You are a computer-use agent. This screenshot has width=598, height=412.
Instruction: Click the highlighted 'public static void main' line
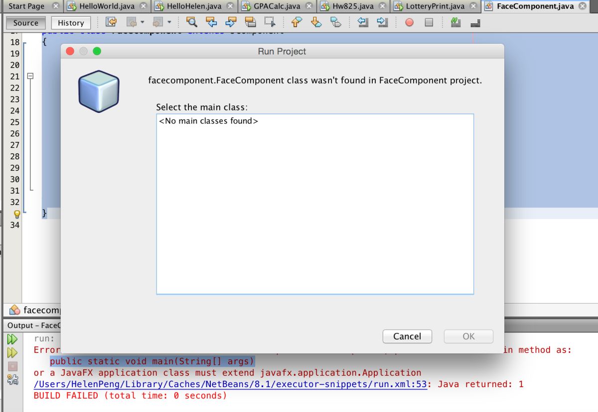152,361
